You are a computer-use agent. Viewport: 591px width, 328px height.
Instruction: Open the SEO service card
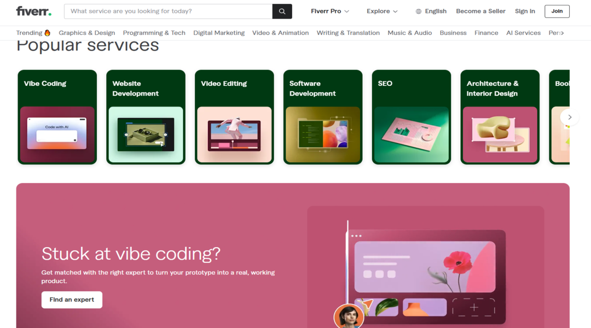click(412, 117)
